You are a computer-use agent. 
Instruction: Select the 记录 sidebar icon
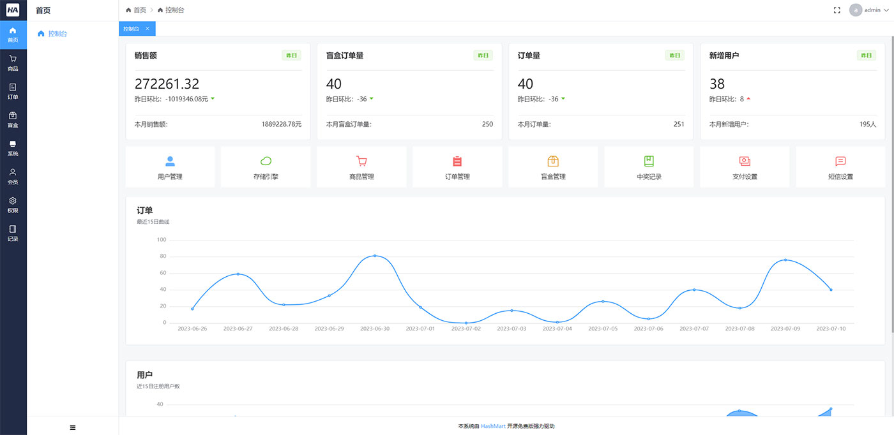click(x=13, y=233)
